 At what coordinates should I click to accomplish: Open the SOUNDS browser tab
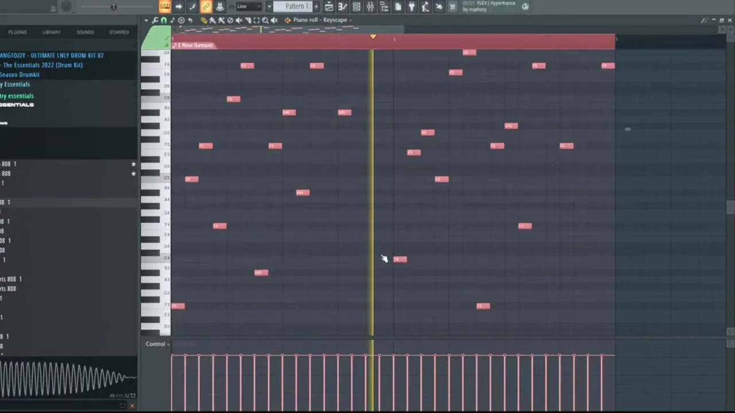[85, 32]
